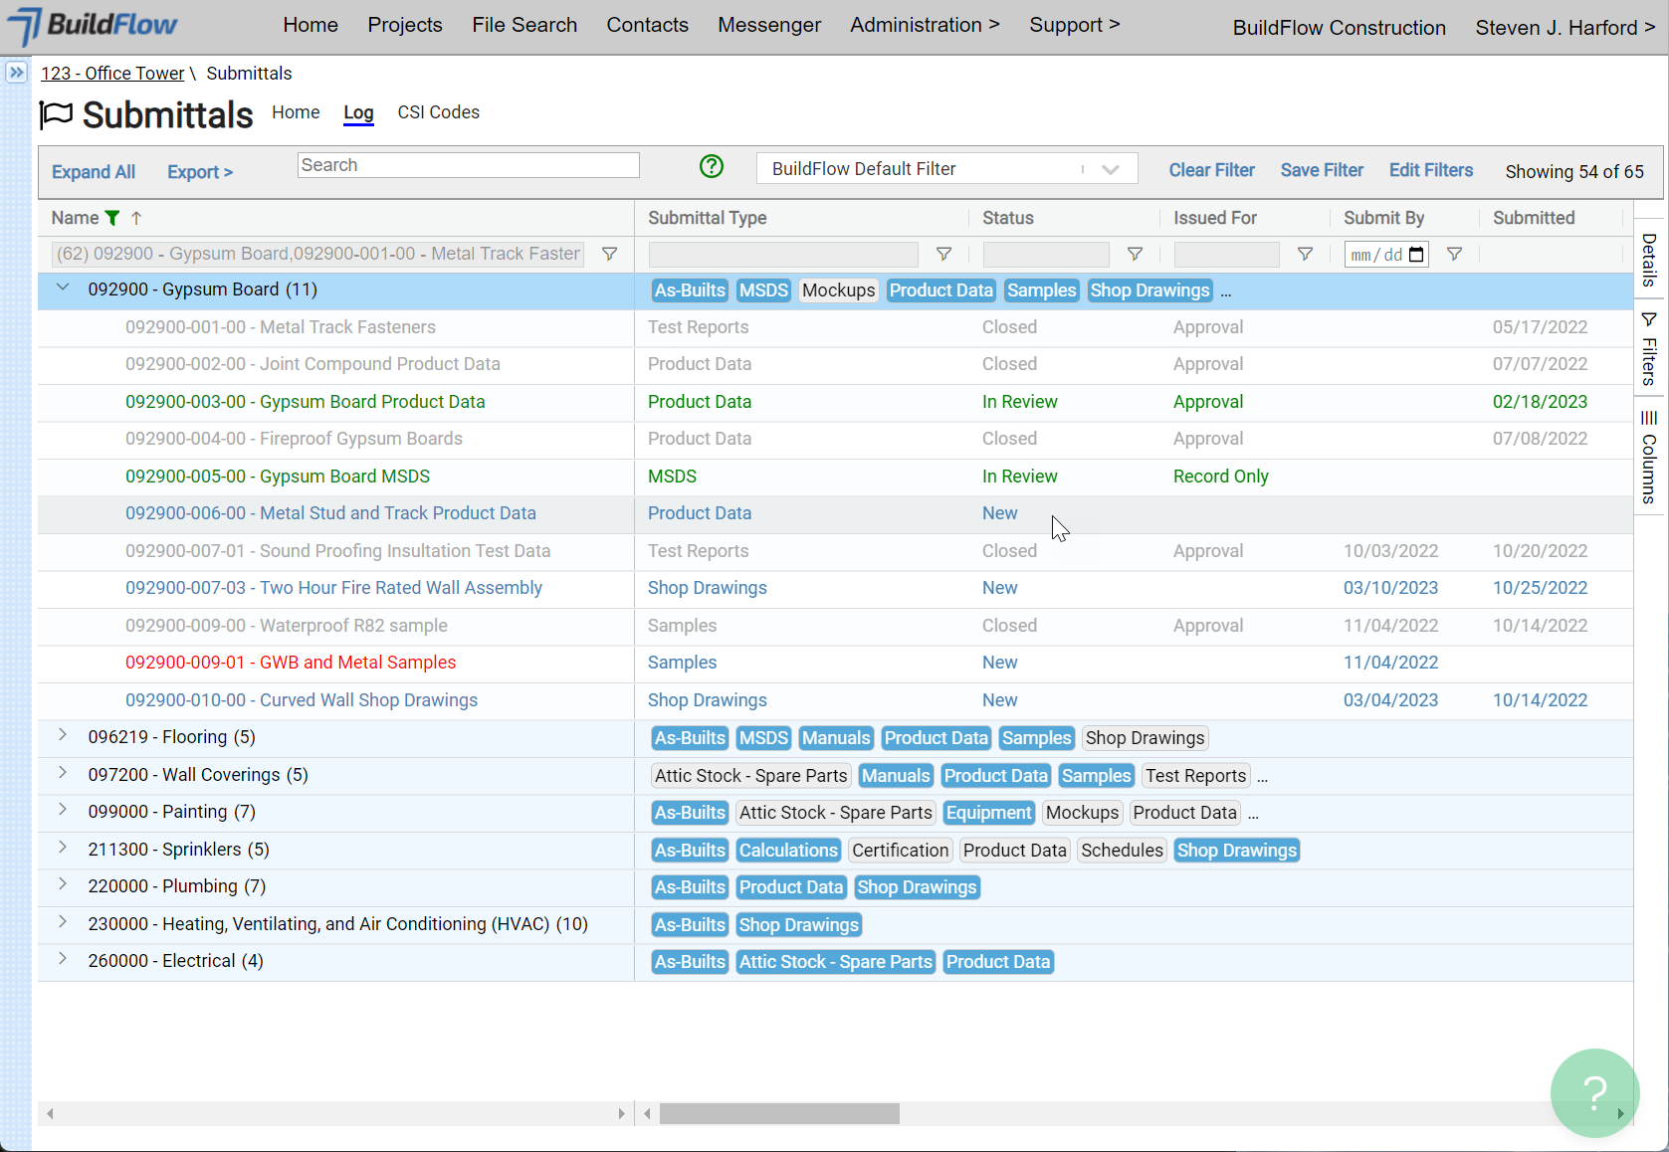Click the Mockups tag in Gypsum Board row
1669x1152 pixels.
point(838,290)
